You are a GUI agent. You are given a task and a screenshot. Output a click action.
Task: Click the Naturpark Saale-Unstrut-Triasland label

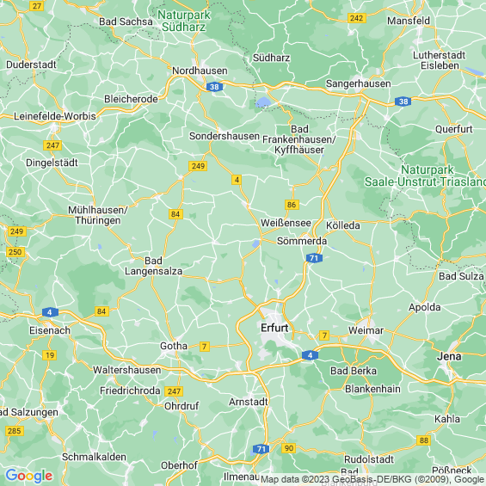click(x=425, y=175)
